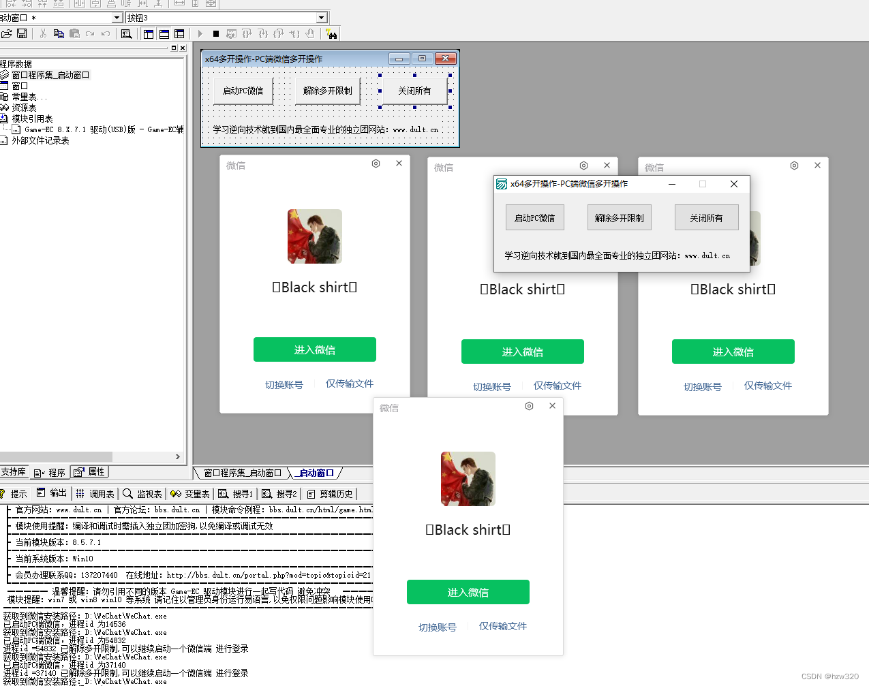The height and width of the screenshot is (686, 869).
Task: Click the redo arrow icon
Action: pyautogui.click(x=90, y=33)
